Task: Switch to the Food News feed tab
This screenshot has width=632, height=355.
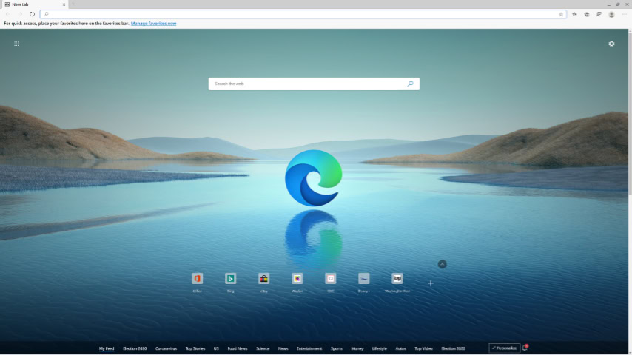Action: pyautogui.click(x=238, y=348)
